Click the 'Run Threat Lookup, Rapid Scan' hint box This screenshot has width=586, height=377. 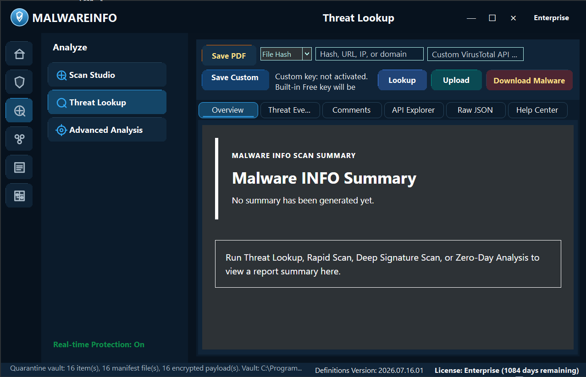pos(388,264)
